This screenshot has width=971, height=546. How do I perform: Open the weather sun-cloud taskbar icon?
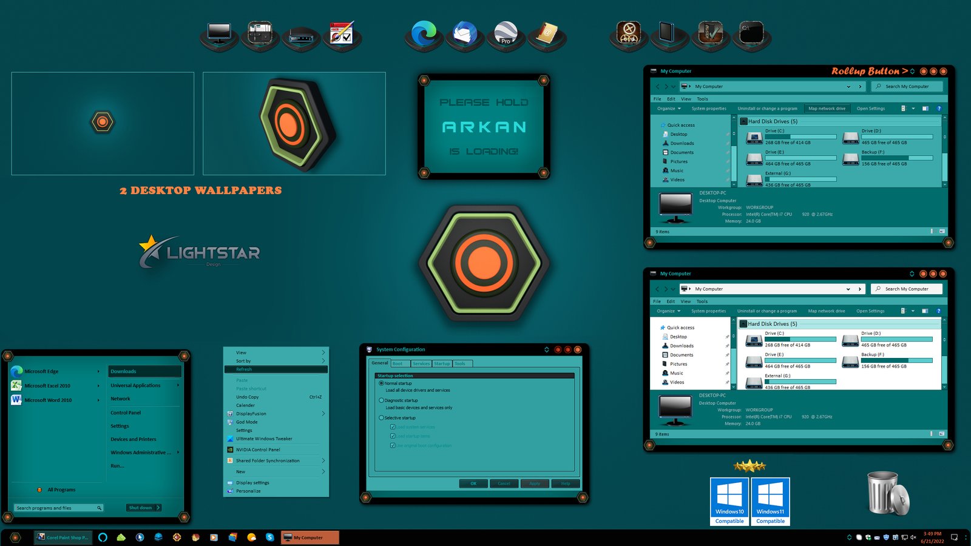251,538
